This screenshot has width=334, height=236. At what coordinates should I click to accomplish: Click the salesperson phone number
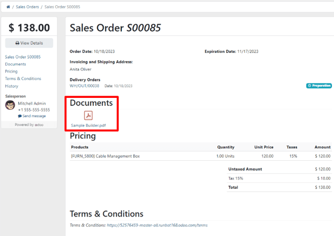[x=34, y=110]
